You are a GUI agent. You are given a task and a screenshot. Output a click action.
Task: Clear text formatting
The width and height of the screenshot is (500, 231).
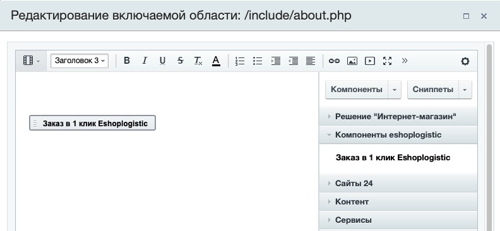(198, 61)
